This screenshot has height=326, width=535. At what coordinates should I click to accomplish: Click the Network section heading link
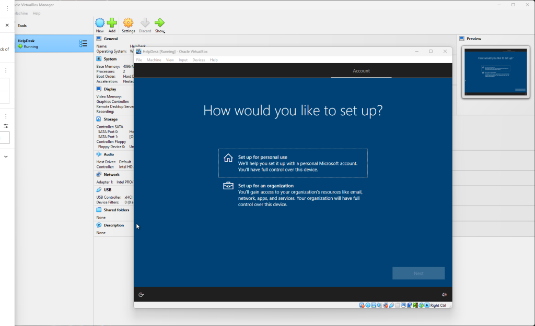(111, 174)
